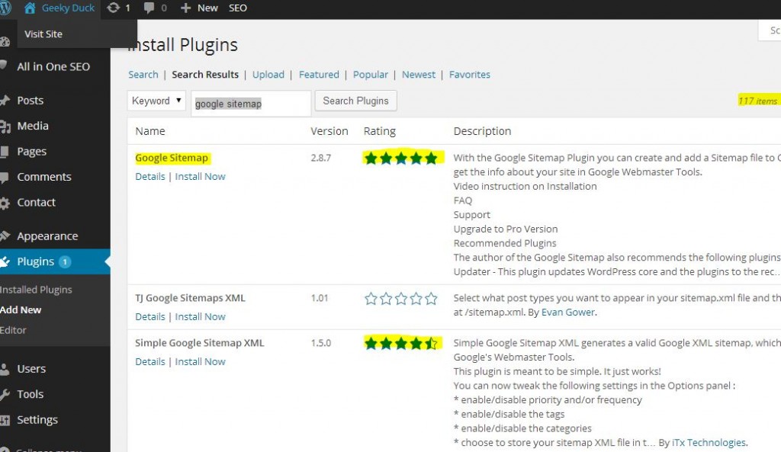Screen dimensions: 781x452
Task: Click the Version column header
Action: 329,131
